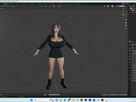Screen dimensions: 136x102
Task: Open the Scripting workspace tab
Action: coord(78,4)
